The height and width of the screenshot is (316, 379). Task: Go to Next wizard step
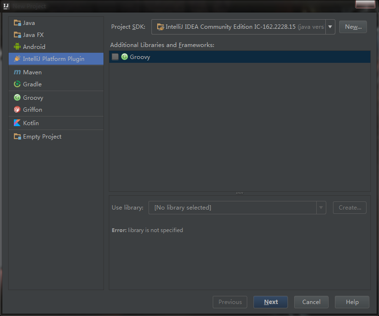[271, 302]
